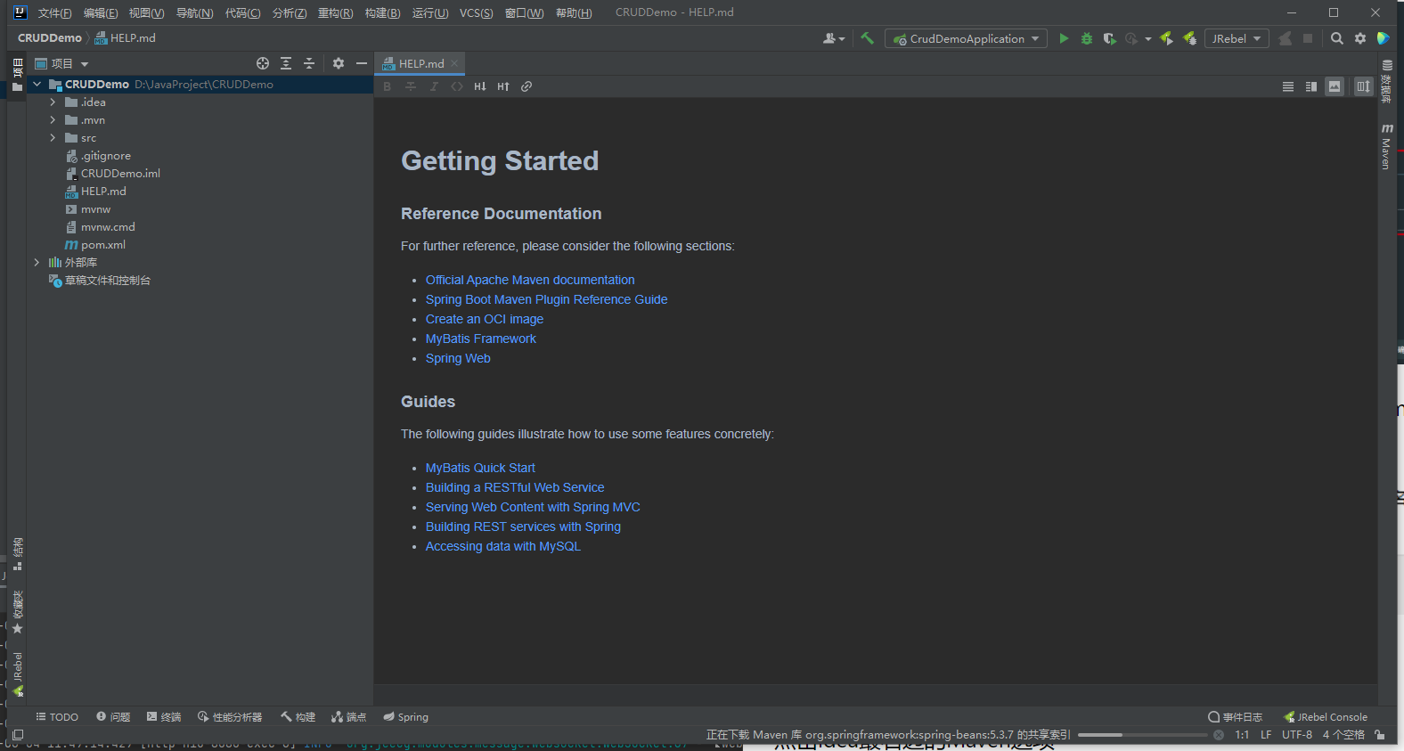Select mvnw.cmd in project tree

101,227
